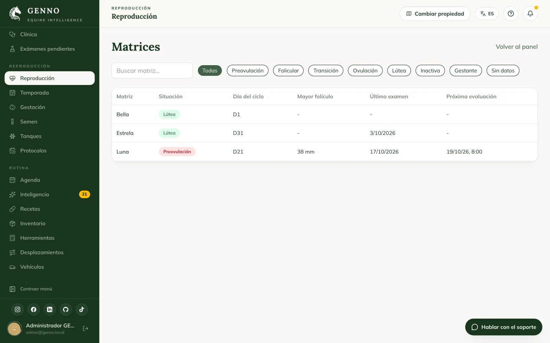550x343 pixels.
Task: Open Gestación section
Action: 49,107
